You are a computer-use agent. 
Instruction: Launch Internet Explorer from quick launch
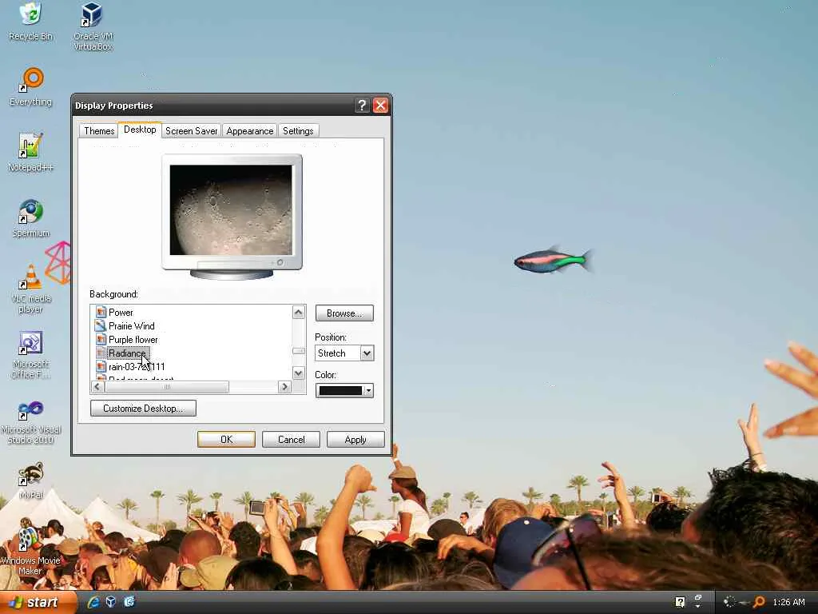(x=94, y=601)
